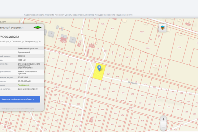Click the 'Ветеранов' street label on the map

point(133,83)
